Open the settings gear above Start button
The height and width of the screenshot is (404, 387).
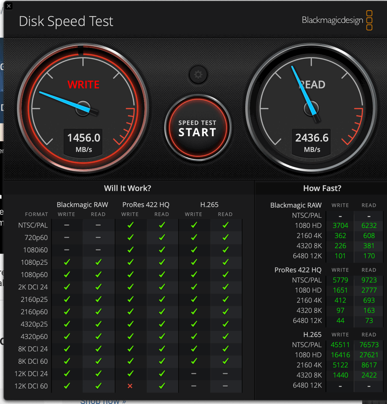(198, 75)
